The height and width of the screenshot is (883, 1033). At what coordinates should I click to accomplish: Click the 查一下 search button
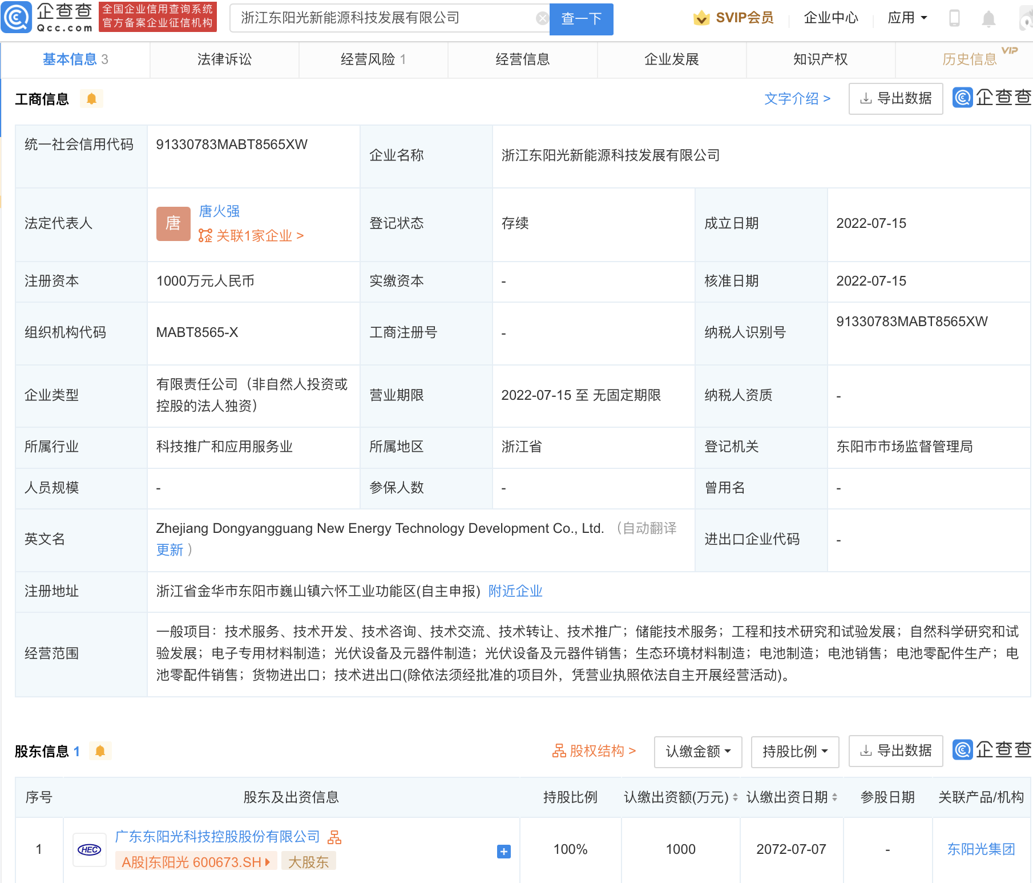pyautogui.click(x=581, y=19)
